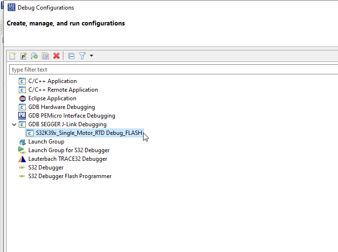Select S32 Debugger Flash Programmer entry
Image resolution: width=338 pixels, height=252 pixels.
(70, 176)
